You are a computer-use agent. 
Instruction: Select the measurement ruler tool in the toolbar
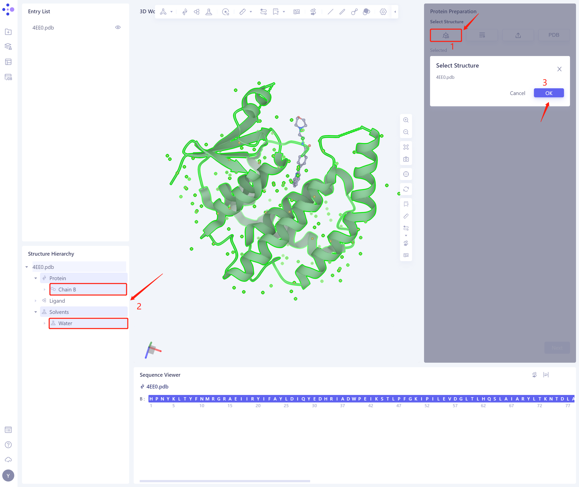click(243, 12)
